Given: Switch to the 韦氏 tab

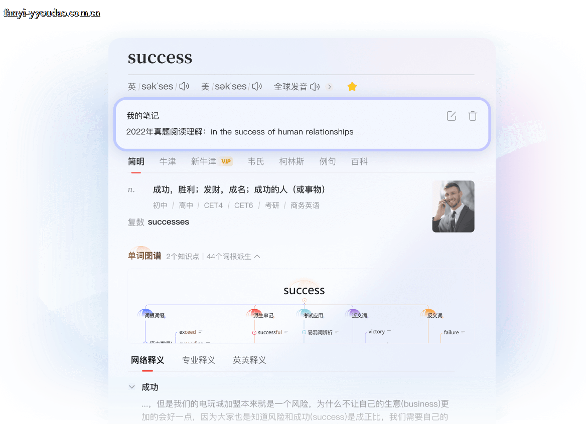Looking at the screenshot, I should pyautogui.click(x=256, y=161).
